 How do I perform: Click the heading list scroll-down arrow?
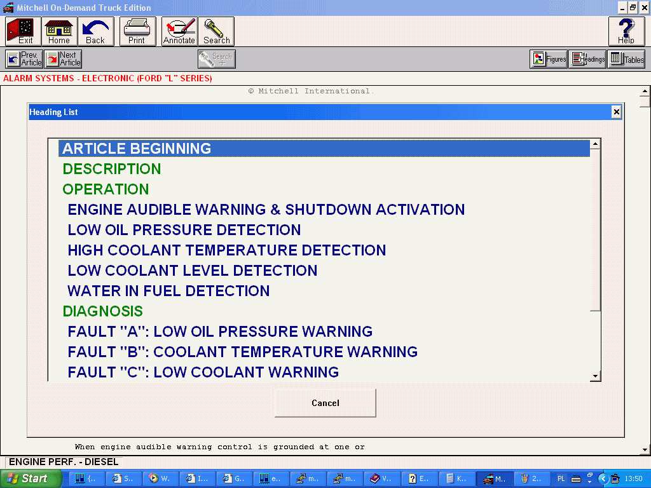[595, 376]
